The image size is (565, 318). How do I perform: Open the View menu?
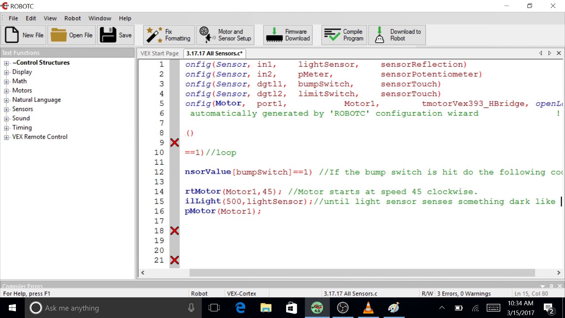click(50, 18)
